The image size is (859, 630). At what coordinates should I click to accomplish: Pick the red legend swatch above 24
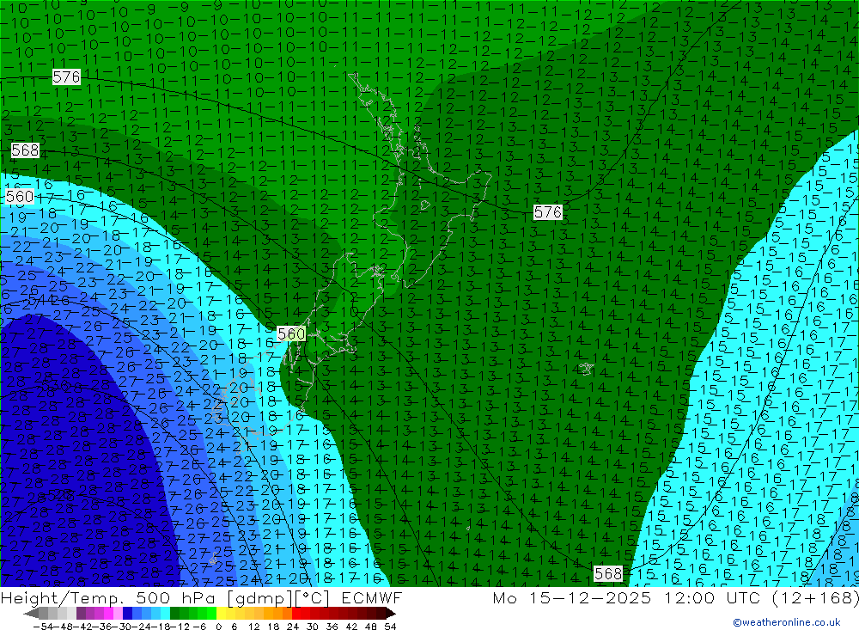pos(297,613)
